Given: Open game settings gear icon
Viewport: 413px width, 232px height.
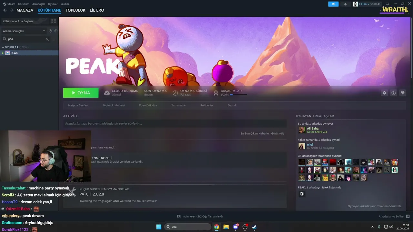Looking at the screenshot, I should click(384, 93).
